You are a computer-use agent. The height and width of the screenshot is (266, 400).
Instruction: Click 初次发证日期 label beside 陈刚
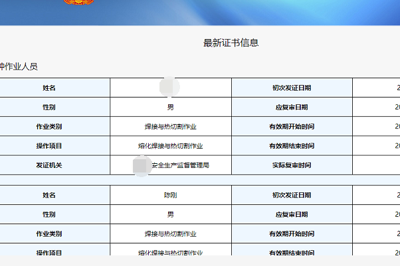click(292, 195)
